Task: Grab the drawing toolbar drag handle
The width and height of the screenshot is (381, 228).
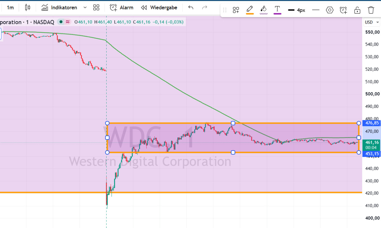Action: click(x=225, y=10)
